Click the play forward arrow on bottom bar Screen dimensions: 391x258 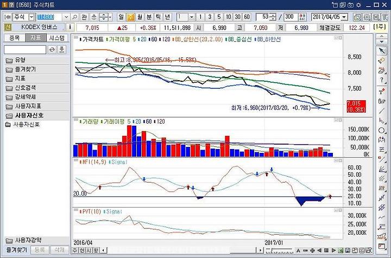333,250
